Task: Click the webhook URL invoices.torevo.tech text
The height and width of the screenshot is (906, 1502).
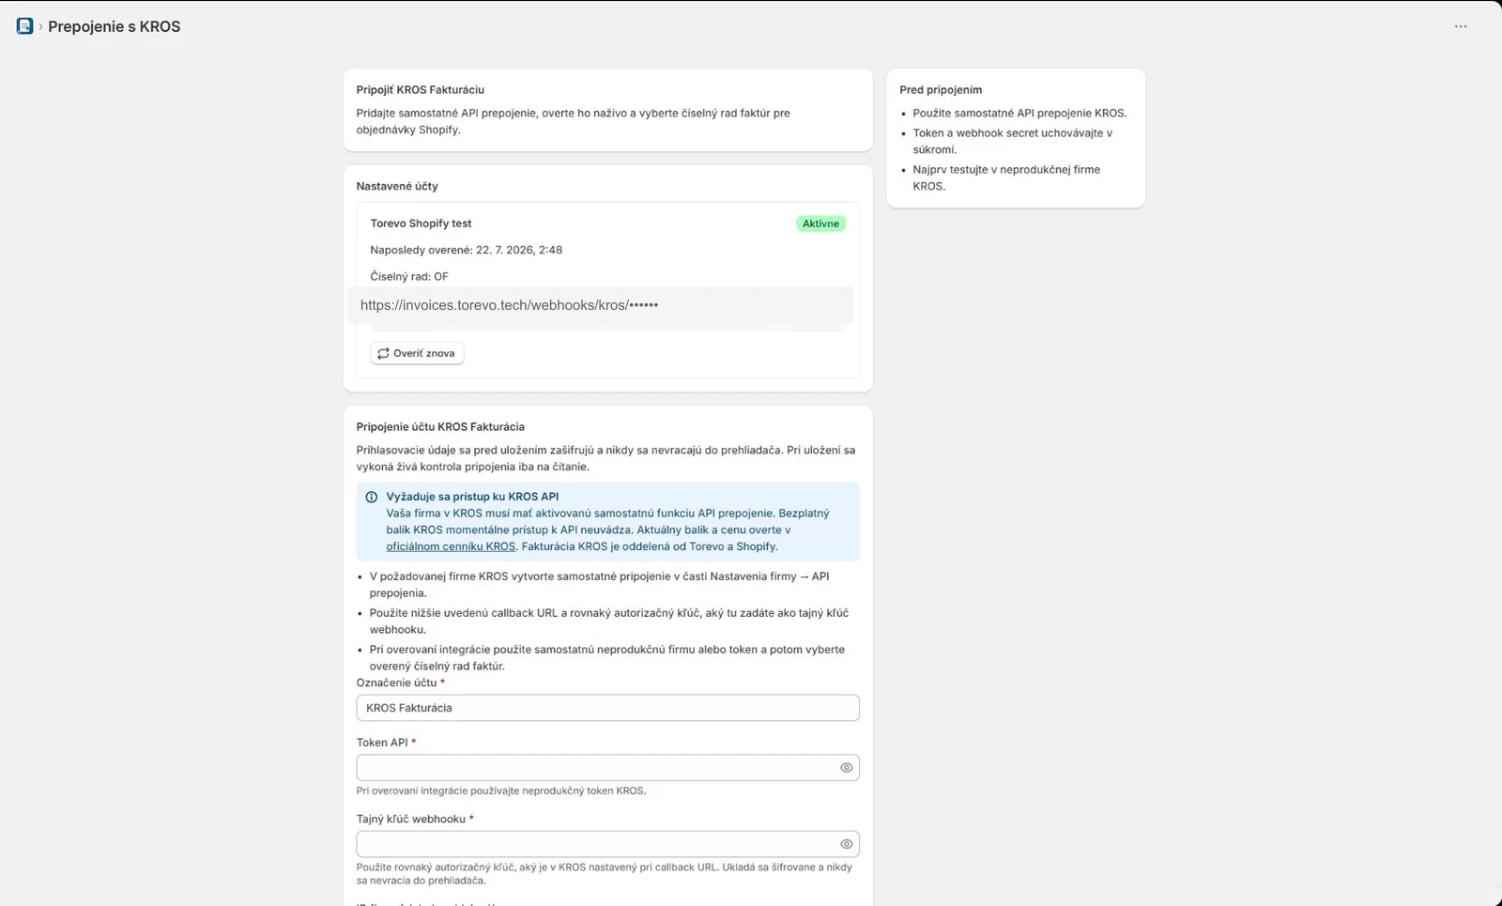Action: tap(509, 305)
